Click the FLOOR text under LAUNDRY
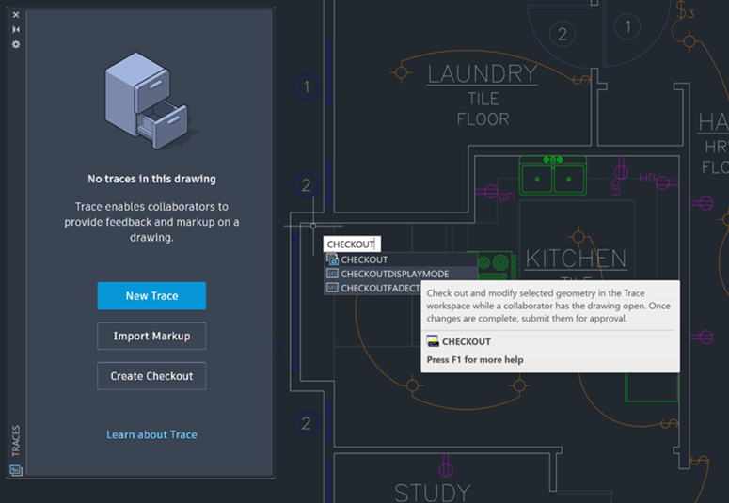 [483, 119]
